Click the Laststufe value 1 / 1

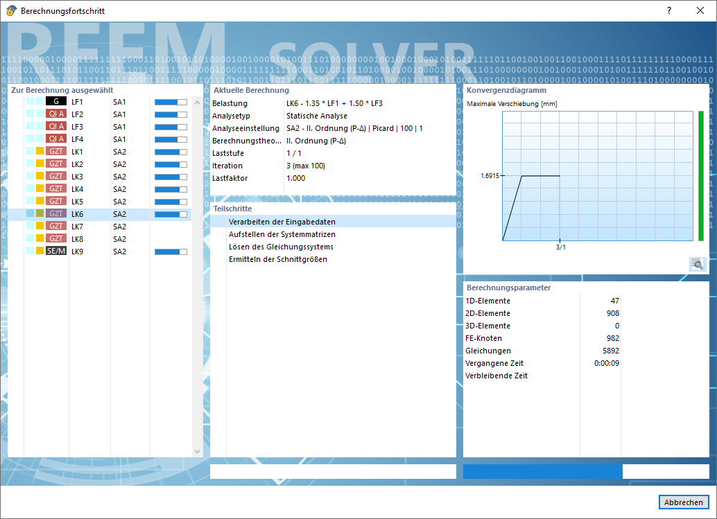[x=293, y=153]
